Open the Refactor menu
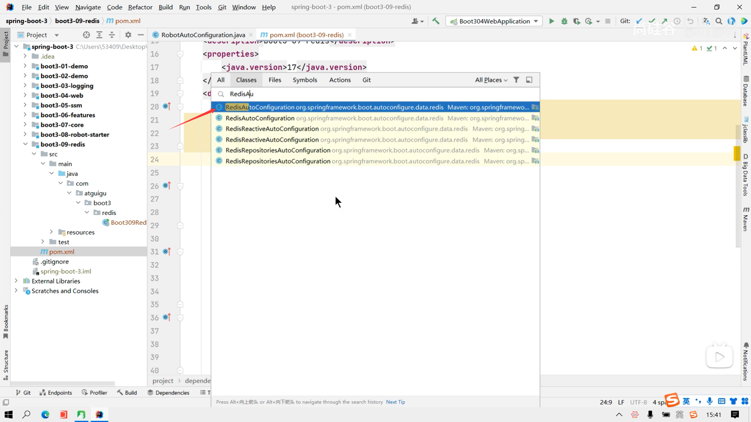Viewport: 751px width, 422px height. point(140,7)
